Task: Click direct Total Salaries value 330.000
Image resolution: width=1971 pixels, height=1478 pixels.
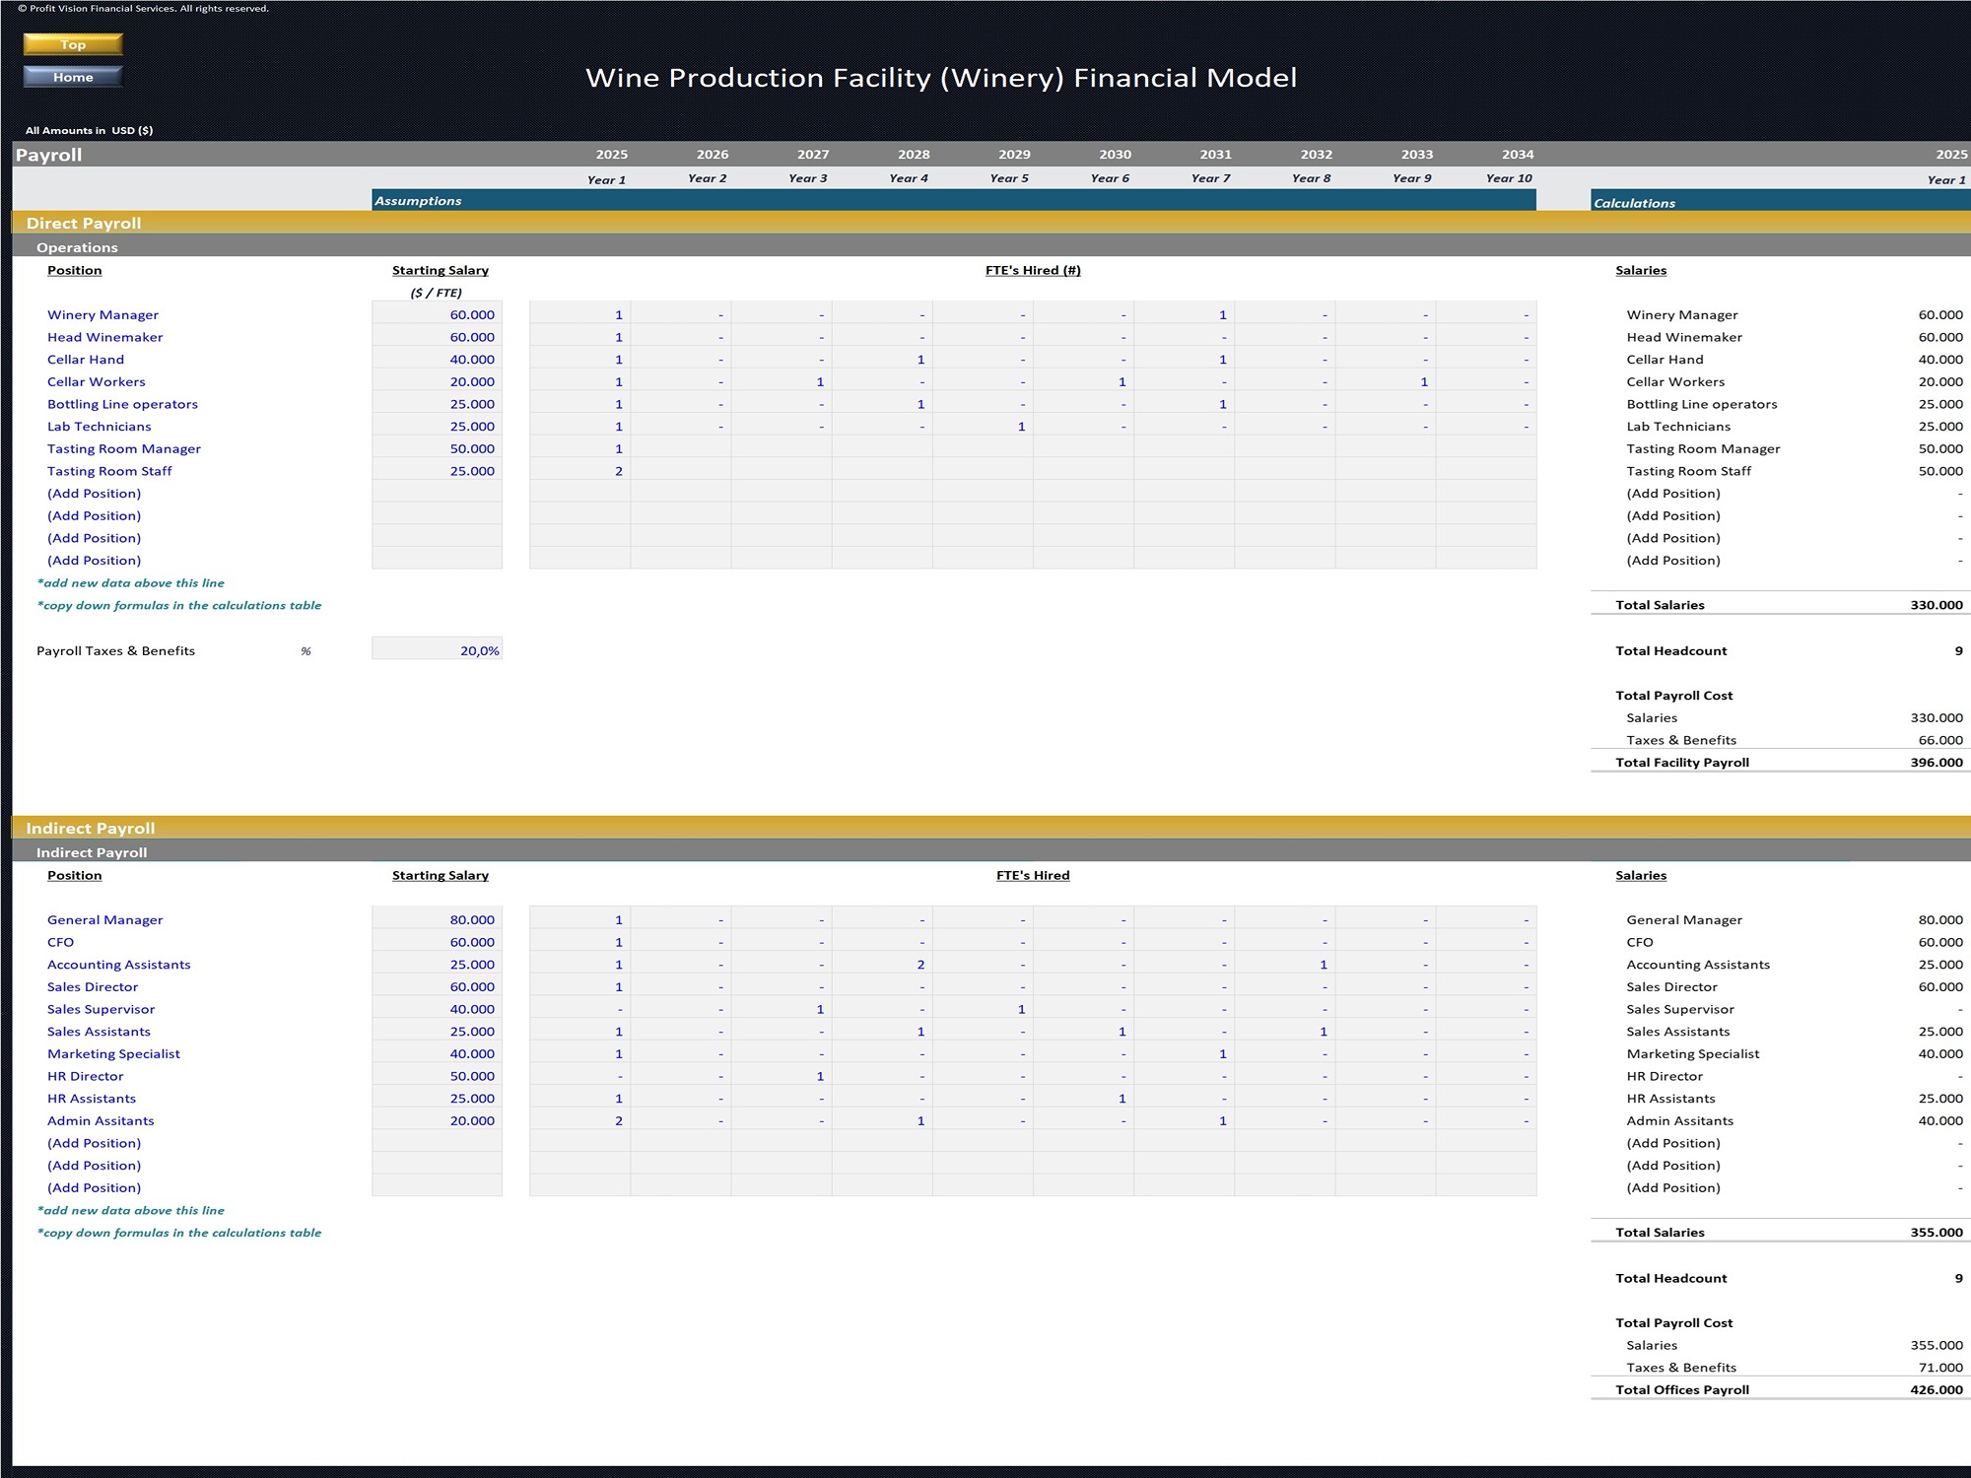Action: tap(1936, 605)
